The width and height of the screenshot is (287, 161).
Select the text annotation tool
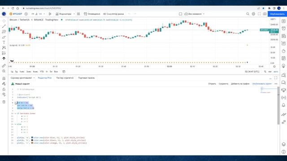[x=4, y=42]
